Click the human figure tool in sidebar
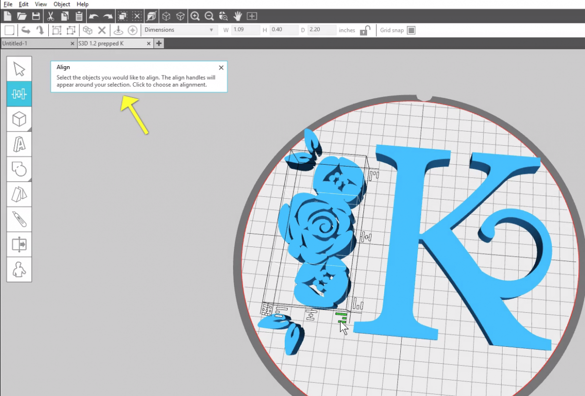This screenshot has width=585, height=396. pyautogui.click(x=19, y=269)
